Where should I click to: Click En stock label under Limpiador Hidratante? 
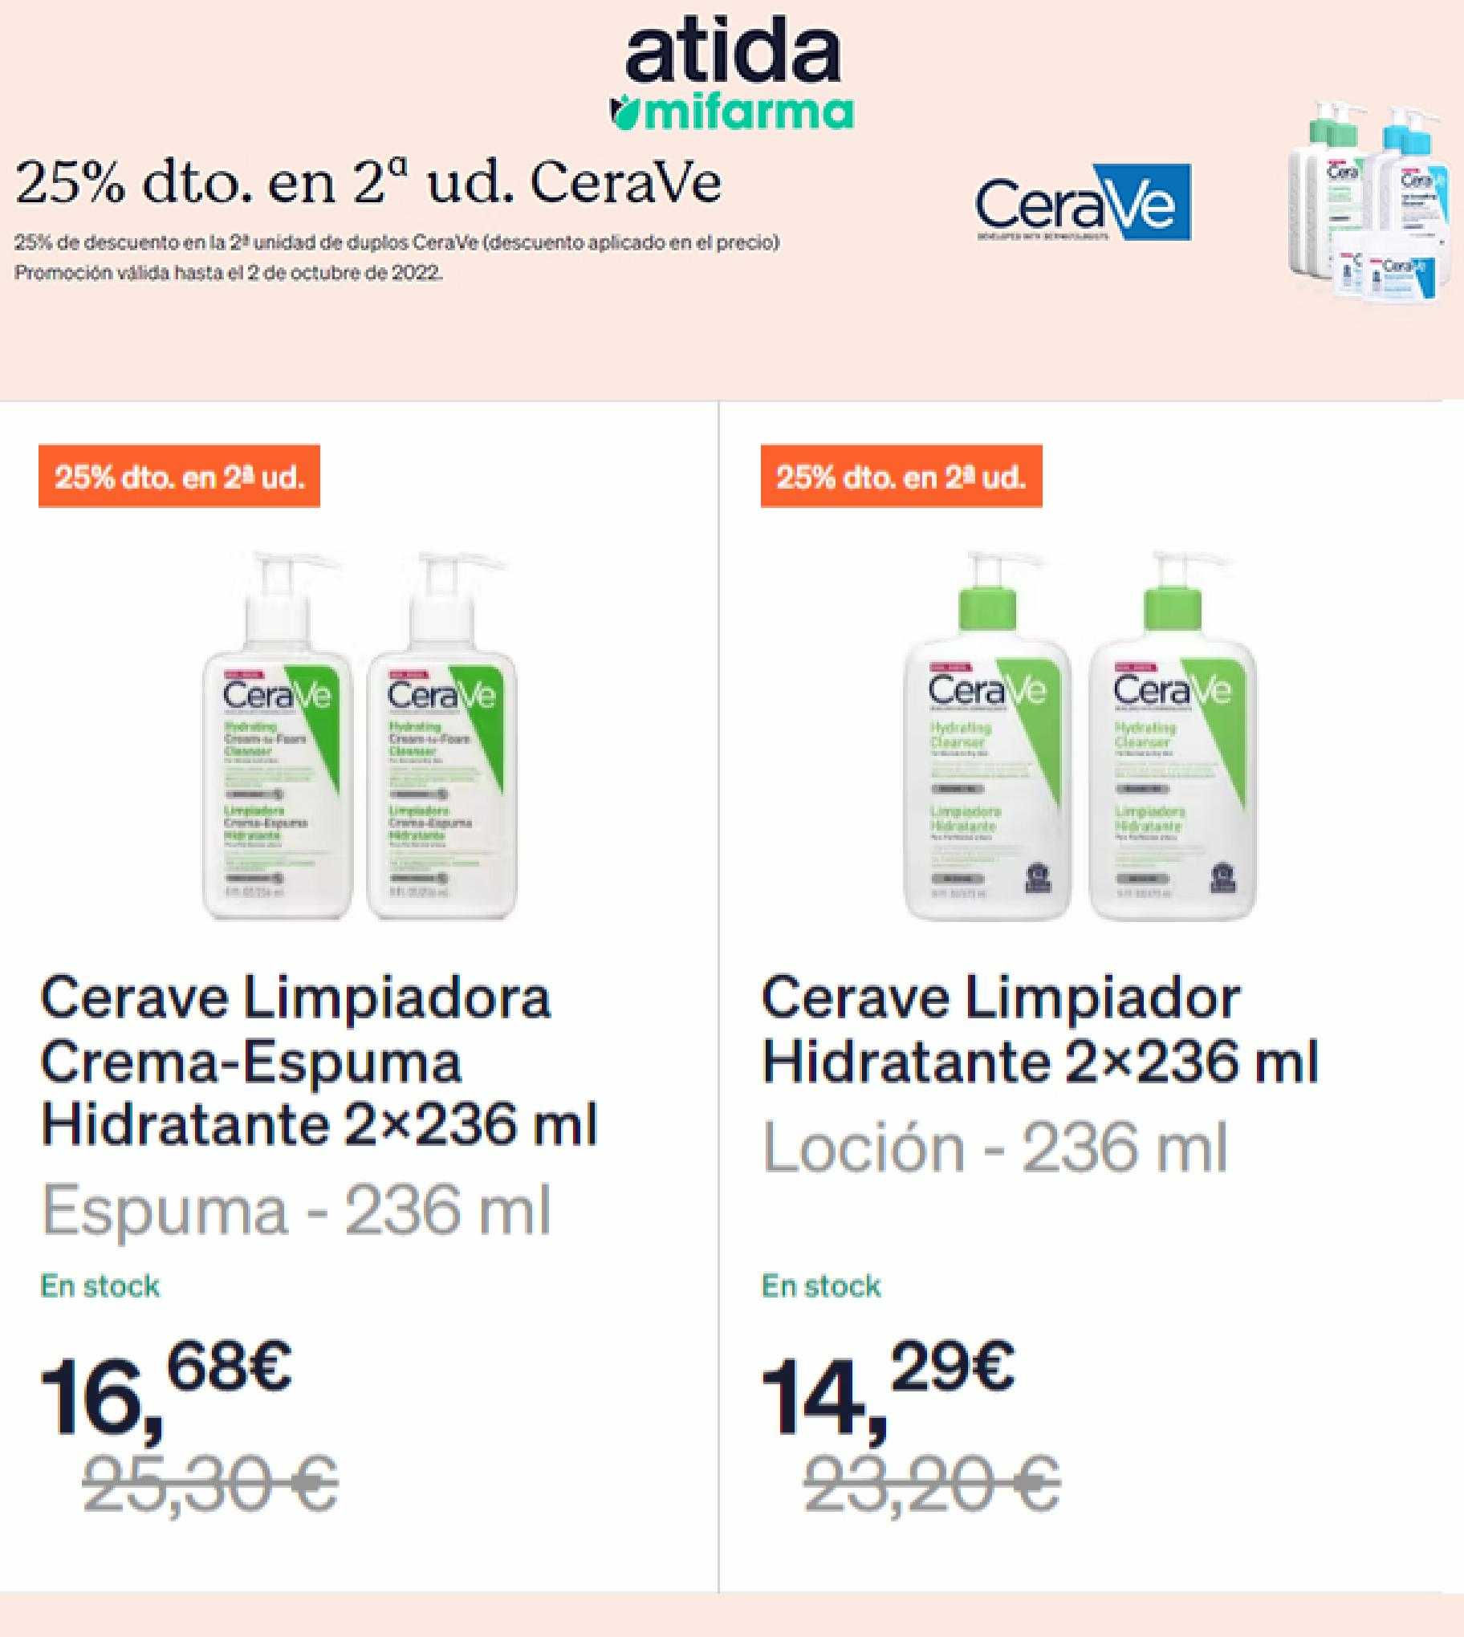(821, 1286)
